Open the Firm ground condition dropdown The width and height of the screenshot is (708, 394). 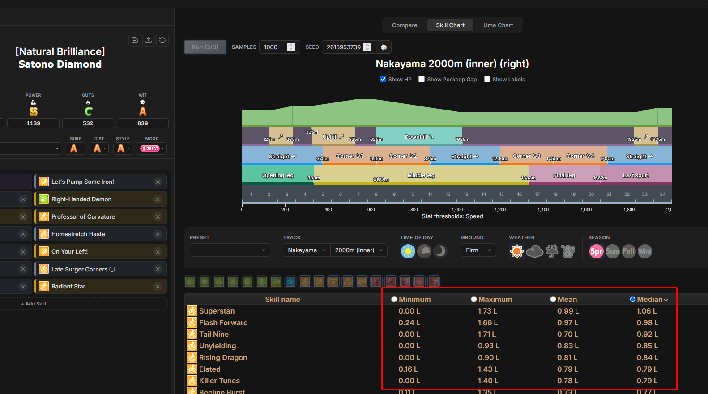point(478,250)
